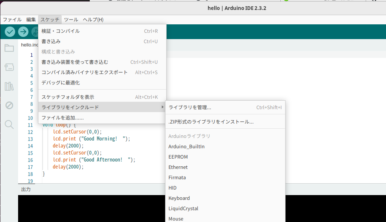Select 検証・コンパイル menu entry

tap(102, 31)
